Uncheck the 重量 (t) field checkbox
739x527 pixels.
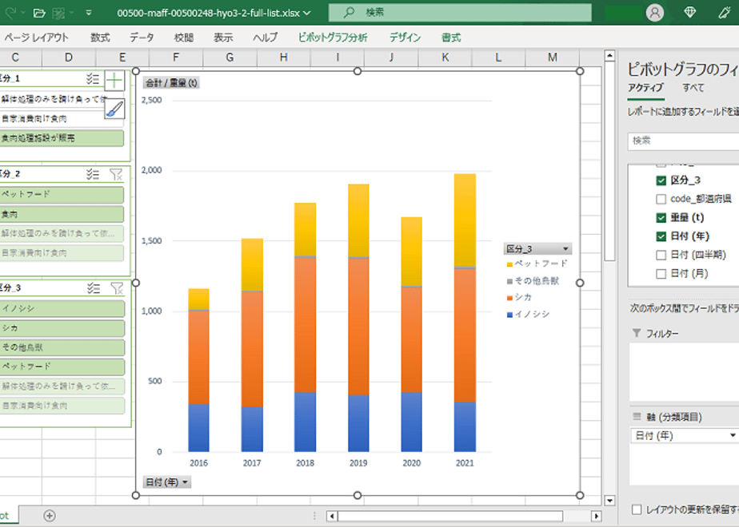click(x=661, y=217)
